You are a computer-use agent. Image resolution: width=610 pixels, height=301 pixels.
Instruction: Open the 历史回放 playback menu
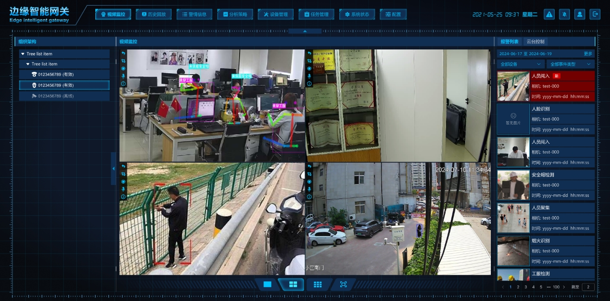click(154, 14)
